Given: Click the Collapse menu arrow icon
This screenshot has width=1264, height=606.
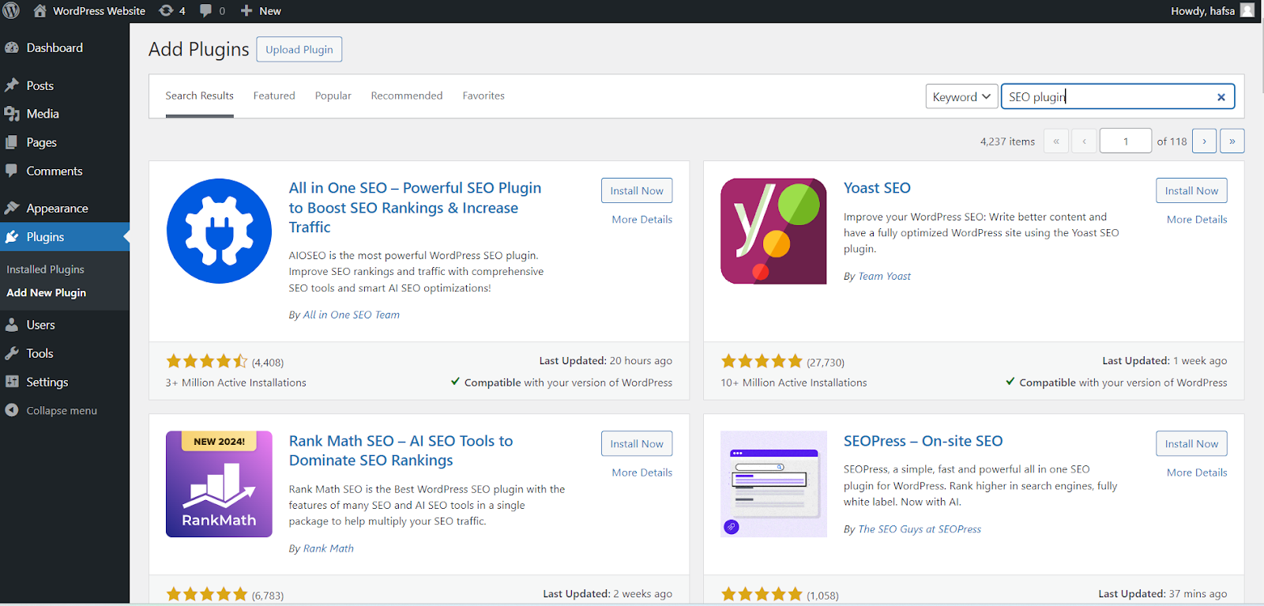Looking at the screenshot, I should [12, 410].
